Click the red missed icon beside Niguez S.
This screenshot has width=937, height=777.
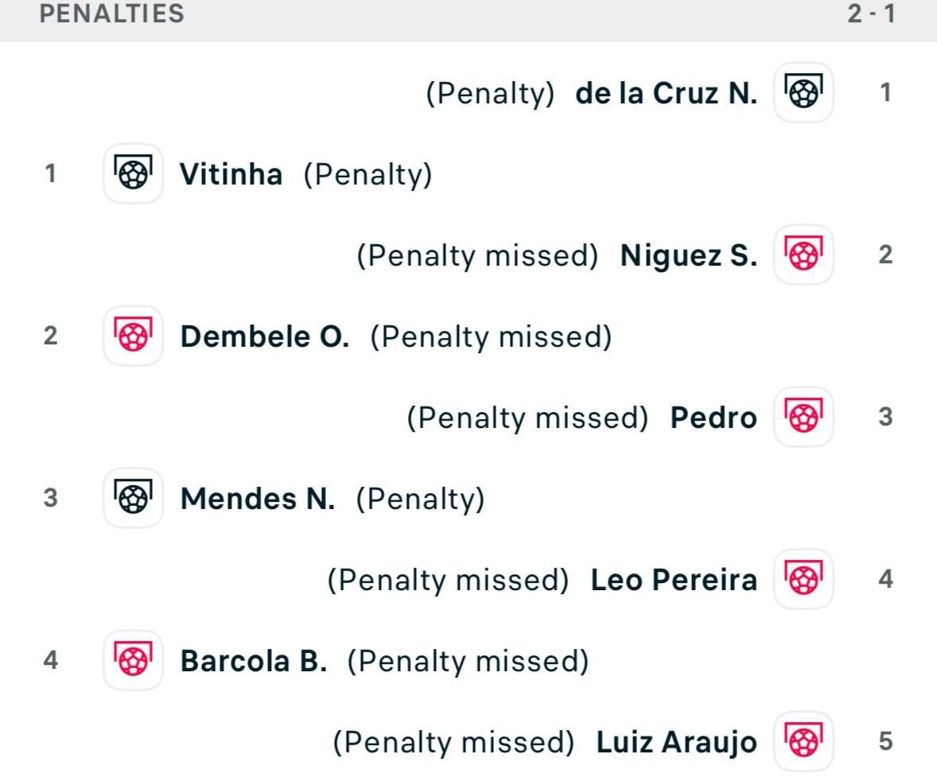coord(803,255)
